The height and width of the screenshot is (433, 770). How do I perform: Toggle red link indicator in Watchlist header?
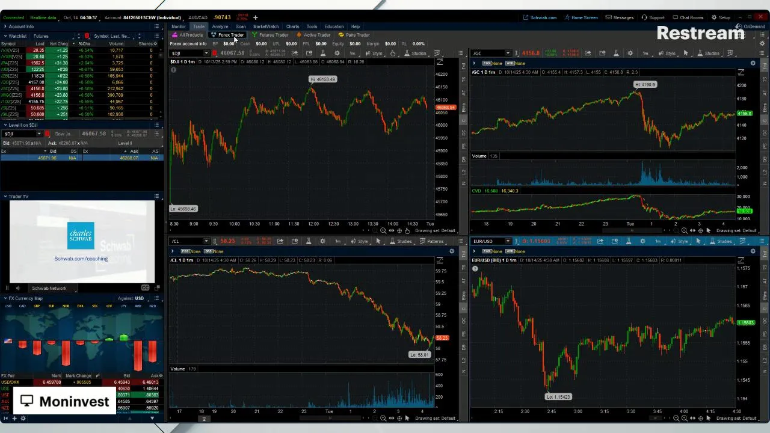tap(87, 36)
